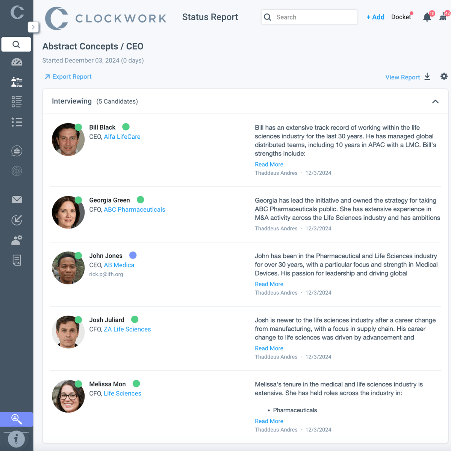Open the Dashboard gauge icon in sidebar

click(17, 62)
